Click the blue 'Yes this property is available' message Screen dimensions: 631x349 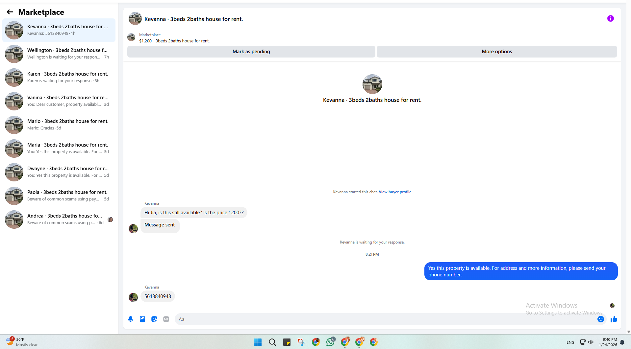521,271
